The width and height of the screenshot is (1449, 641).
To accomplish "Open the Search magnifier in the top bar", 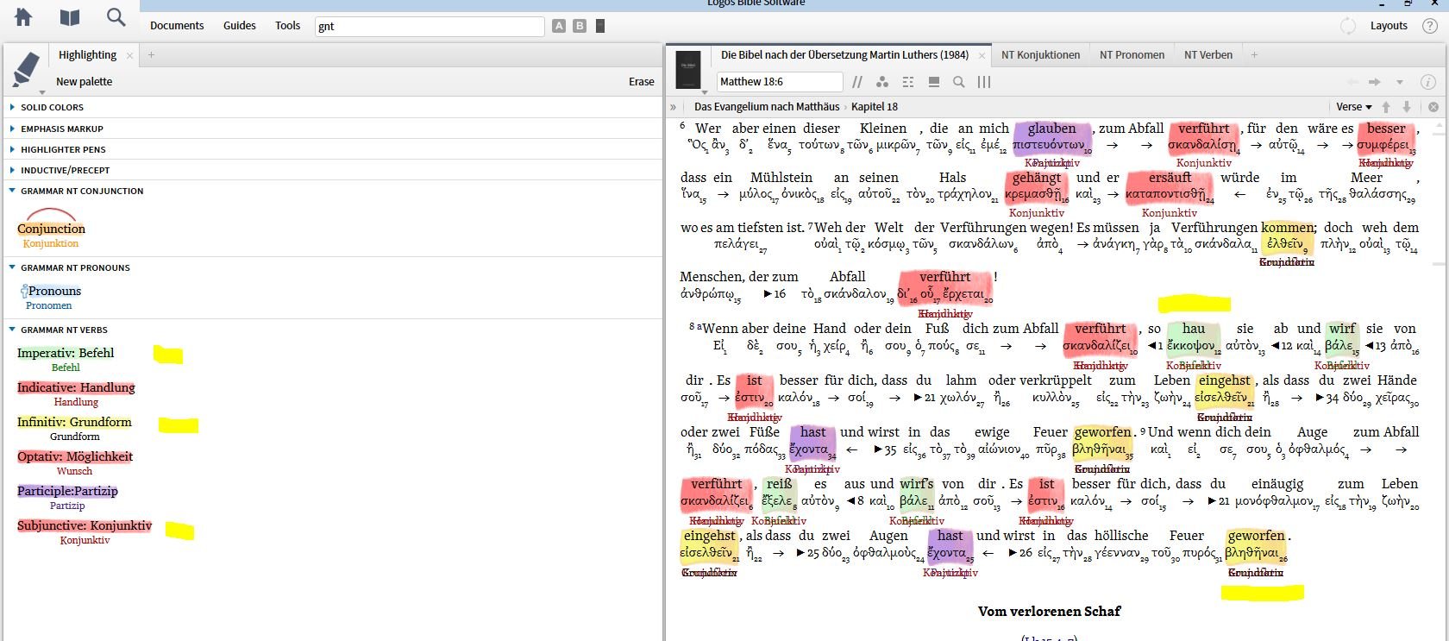I will click(x=116, y=17).
